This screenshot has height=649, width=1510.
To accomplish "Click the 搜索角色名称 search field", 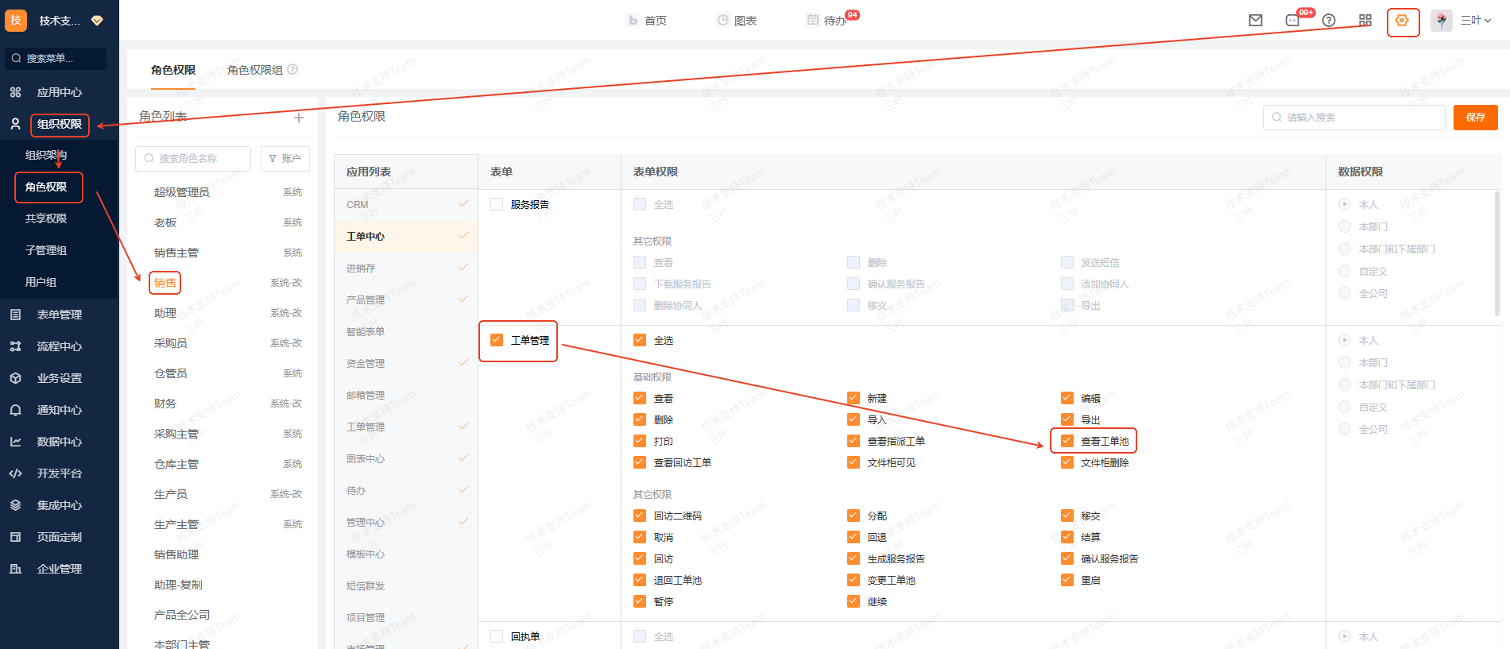I will tap(194, 158).
